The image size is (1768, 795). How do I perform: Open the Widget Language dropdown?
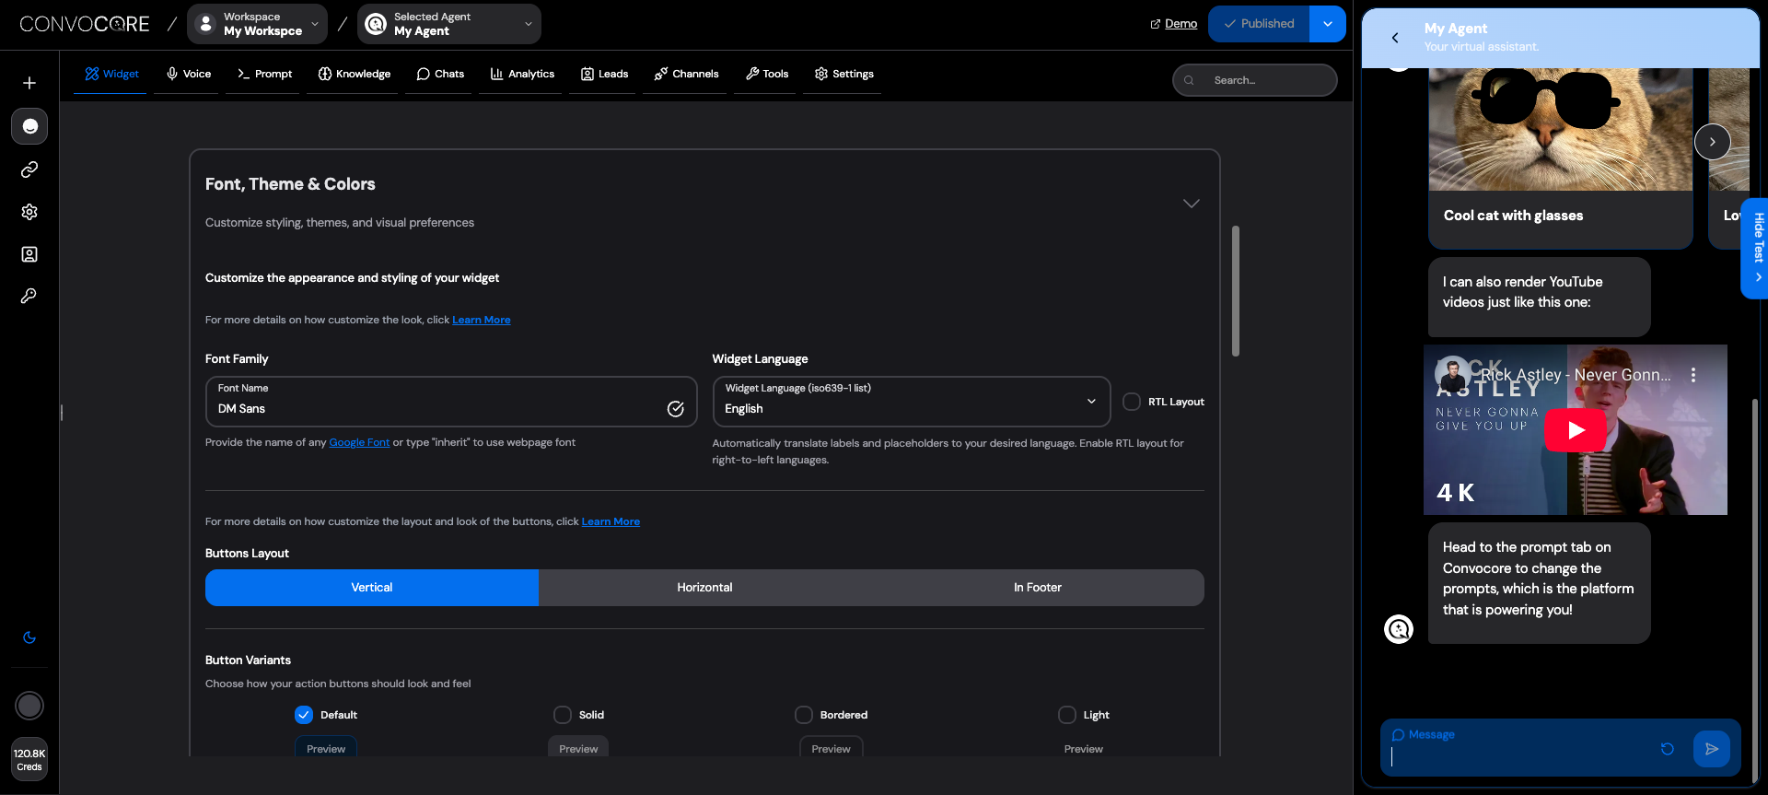tap(912, 402)
